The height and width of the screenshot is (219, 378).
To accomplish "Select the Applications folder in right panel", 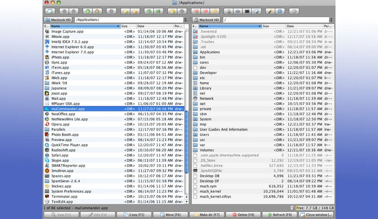I will pyautogui.click(x=263, y=52).
